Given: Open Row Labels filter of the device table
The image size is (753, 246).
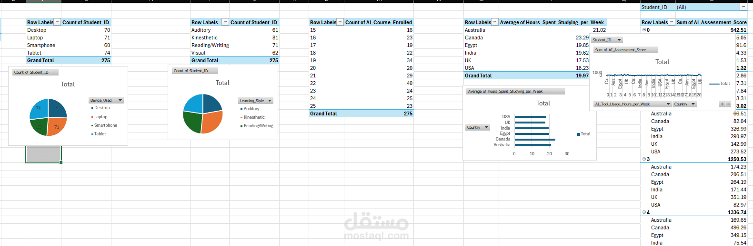Looking at the screenshot, I should pos(57,22).
